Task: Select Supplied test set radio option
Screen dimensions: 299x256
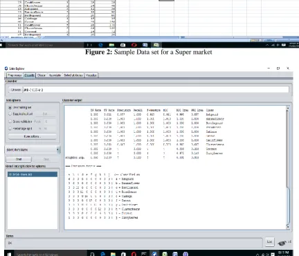Action: coord(21,114)
